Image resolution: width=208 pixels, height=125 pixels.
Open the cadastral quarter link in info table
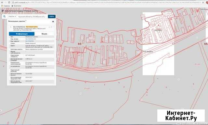pos(30,41)
